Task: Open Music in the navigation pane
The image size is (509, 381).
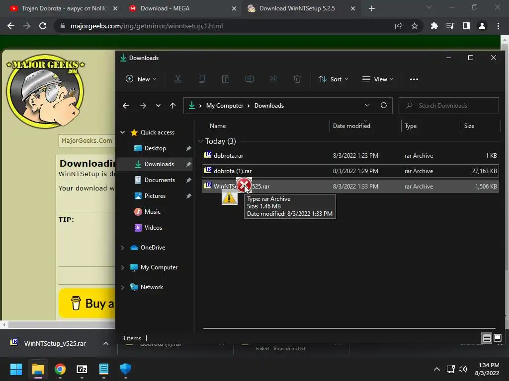Action: pos(153,211)
